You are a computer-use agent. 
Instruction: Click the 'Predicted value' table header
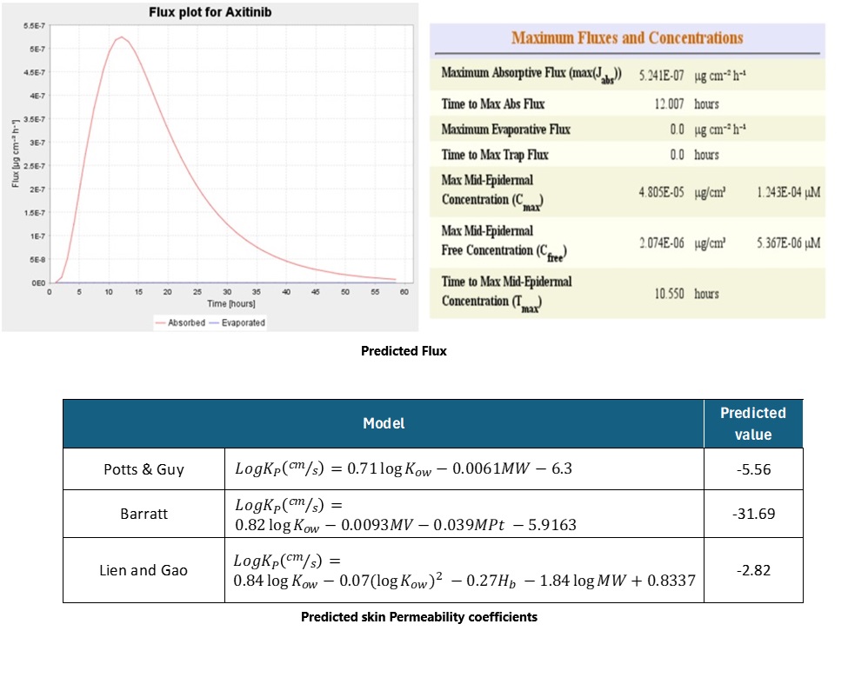753,423
